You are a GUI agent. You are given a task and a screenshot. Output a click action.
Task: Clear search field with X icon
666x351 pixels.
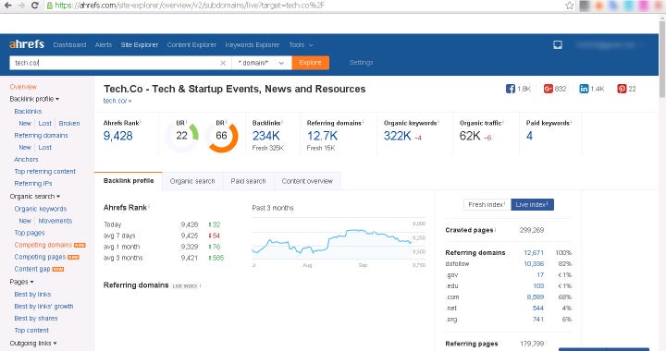(x=223, y=63)
